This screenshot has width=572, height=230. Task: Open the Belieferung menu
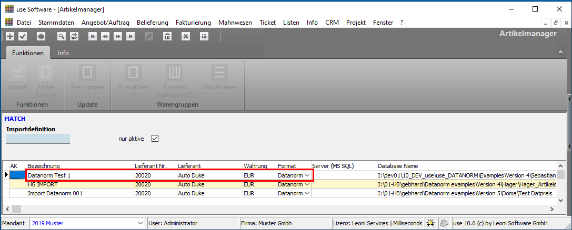pyautogui.click(x=153, y=23)
